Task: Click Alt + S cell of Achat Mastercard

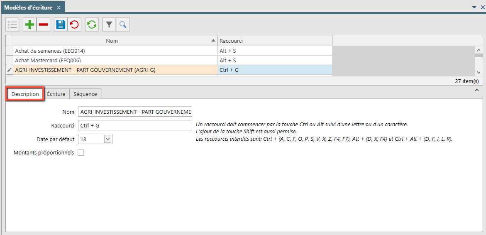Action: coord(275,60)
